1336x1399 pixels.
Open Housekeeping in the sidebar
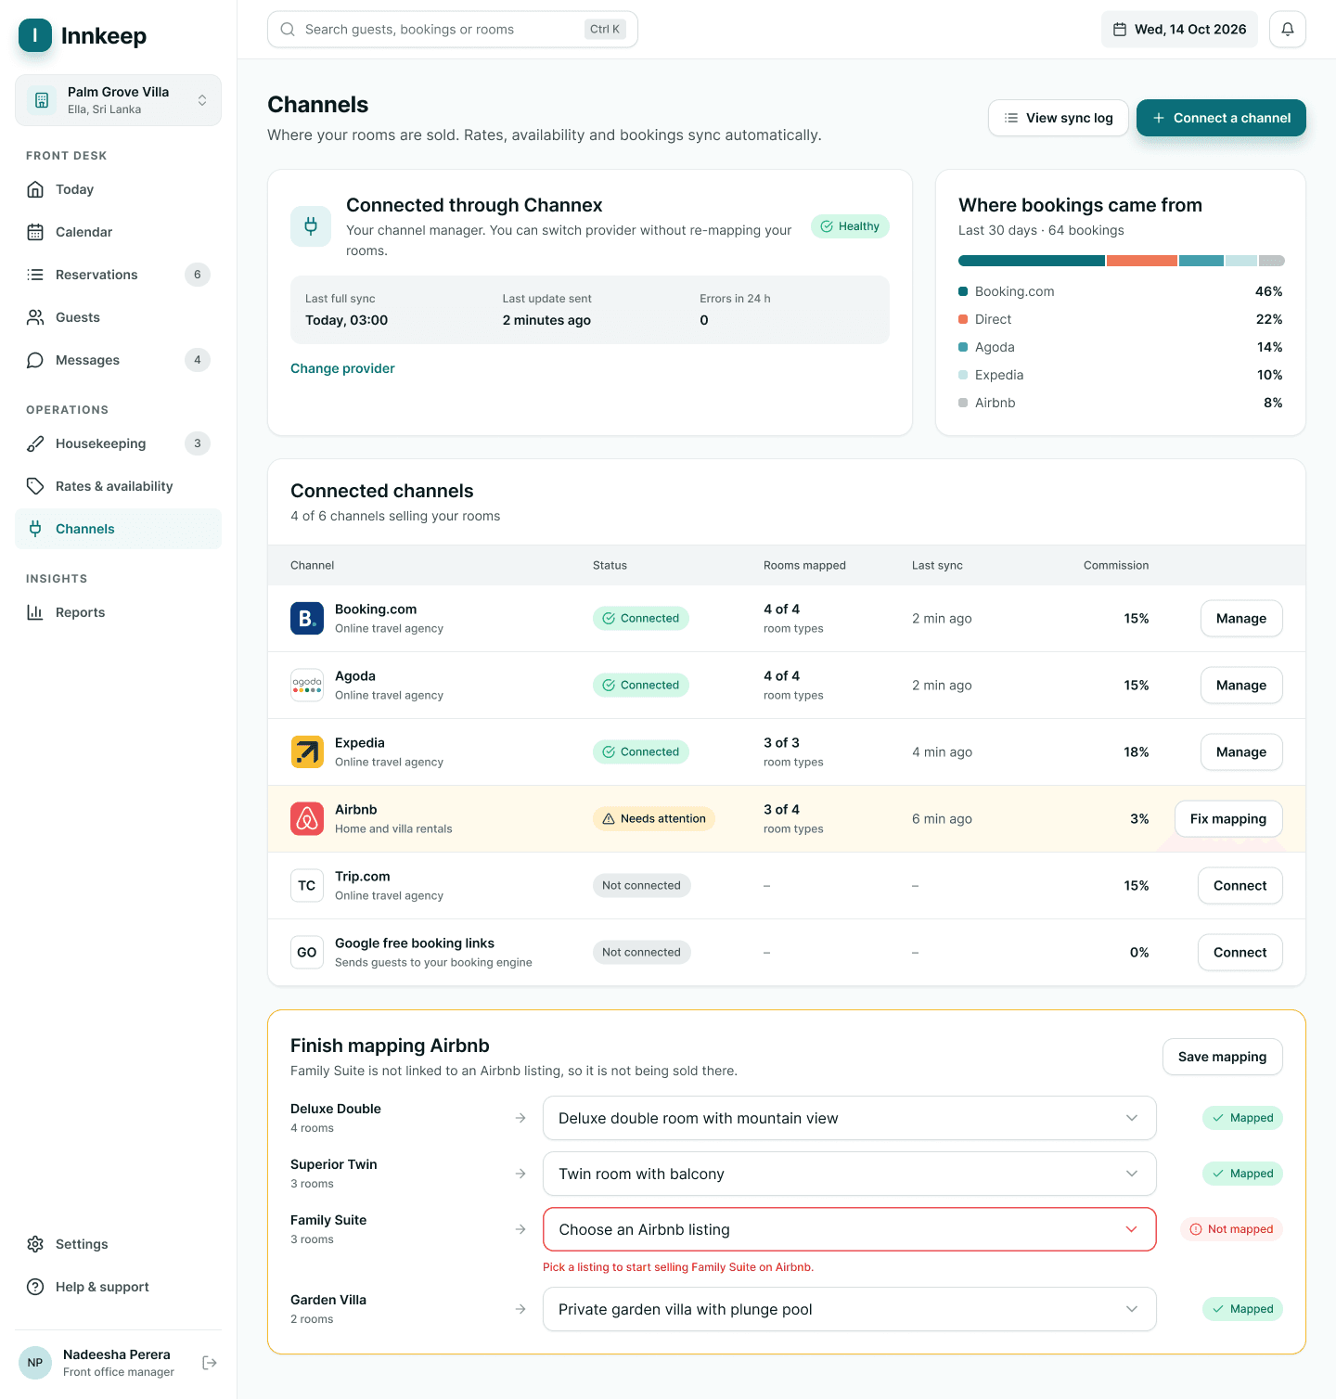click(x=118, y=443)
